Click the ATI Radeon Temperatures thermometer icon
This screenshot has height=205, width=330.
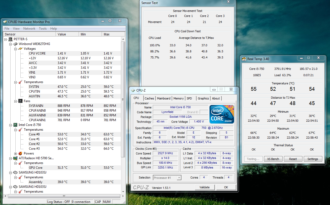click(x=20, y=163)
